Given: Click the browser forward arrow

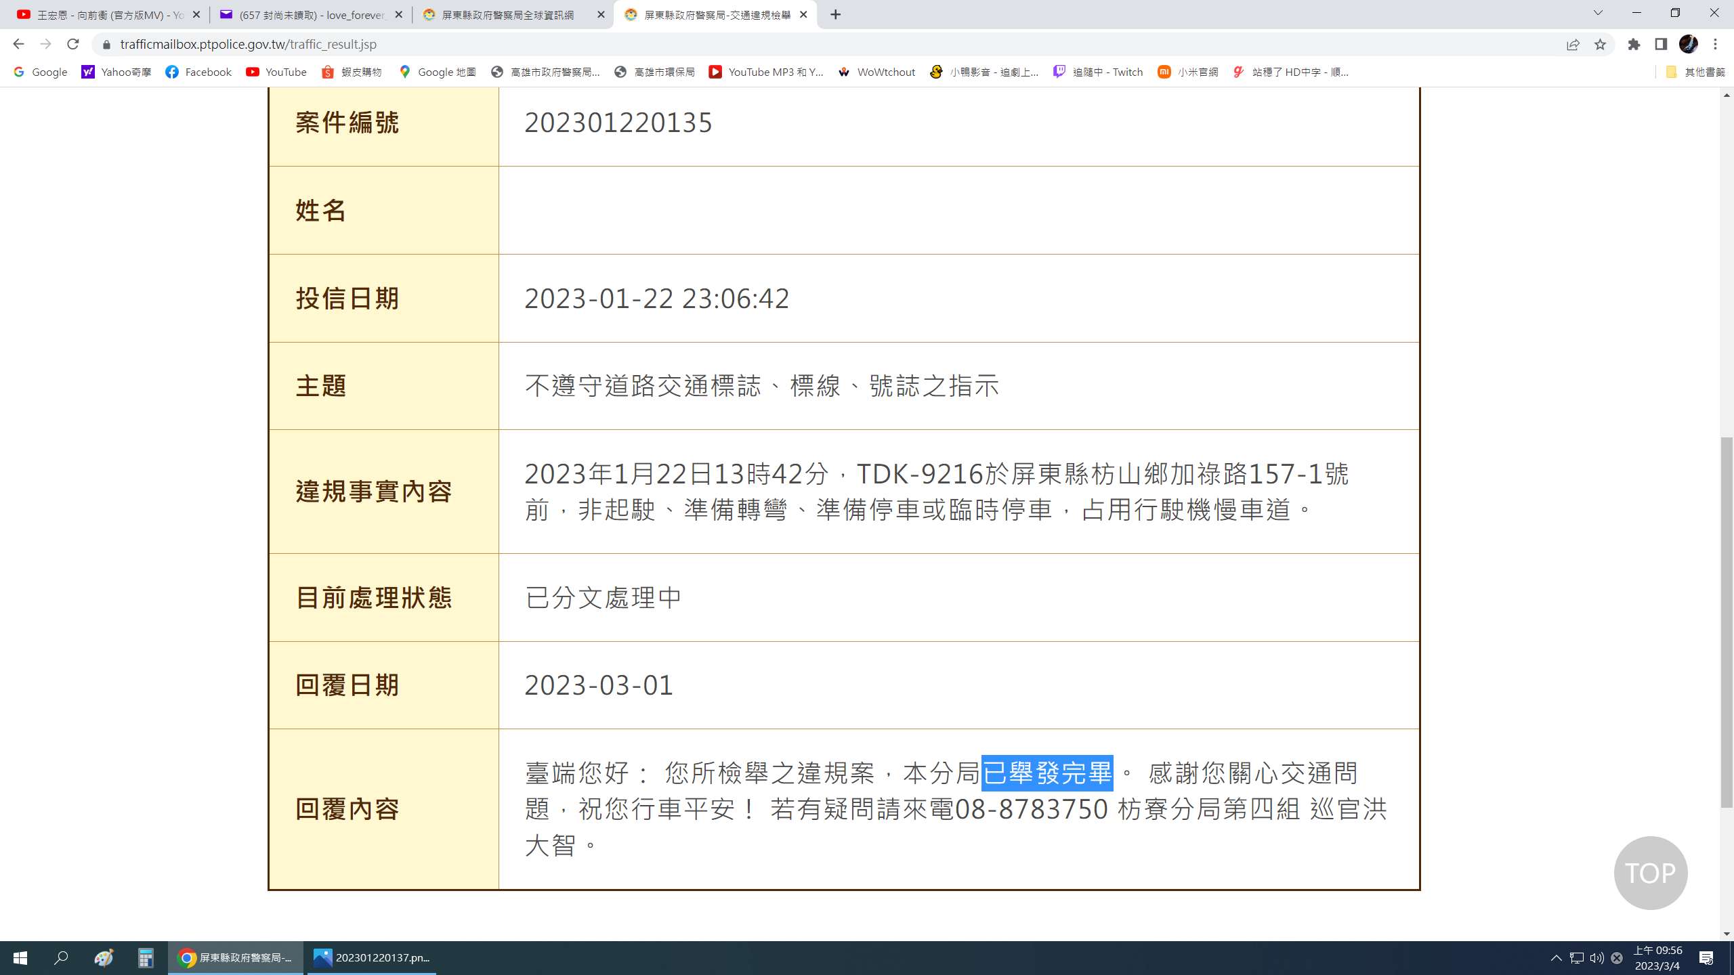Looking at the screenshot, I should [45, 44].
